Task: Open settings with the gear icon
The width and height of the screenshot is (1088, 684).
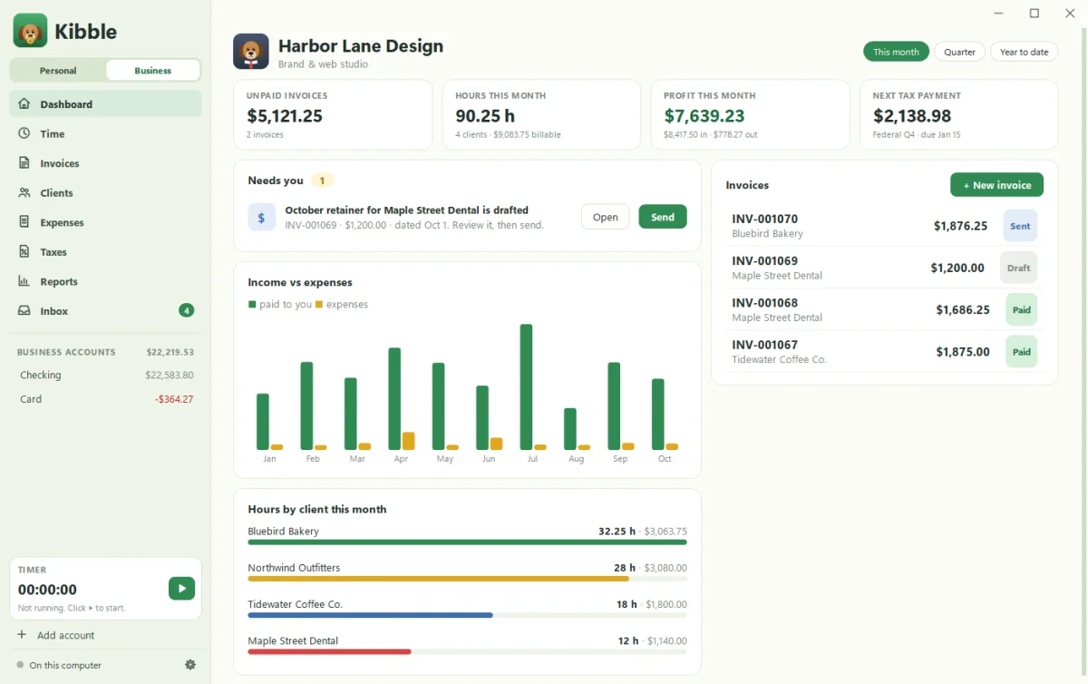Action: (190, 665)
